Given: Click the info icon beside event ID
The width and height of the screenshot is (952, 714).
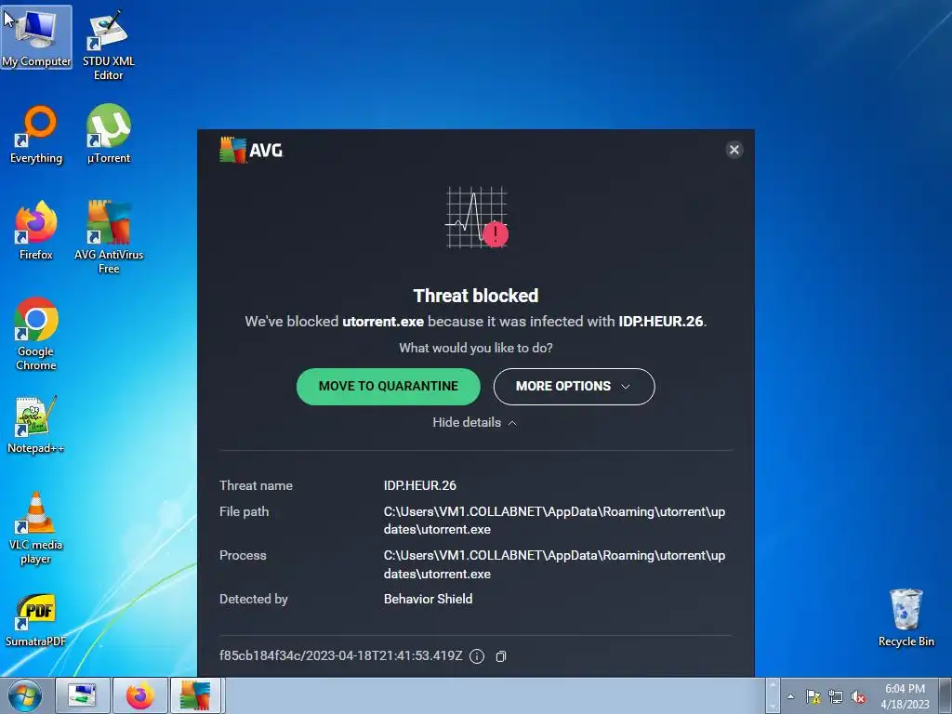Looking at the screenshot, I should pyautogui.click(x=477, y=656).
